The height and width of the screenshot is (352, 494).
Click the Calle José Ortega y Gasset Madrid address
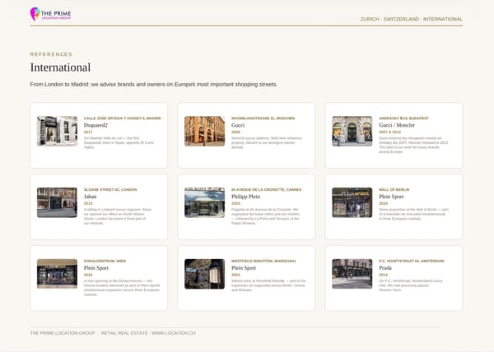tap(122, 118)
